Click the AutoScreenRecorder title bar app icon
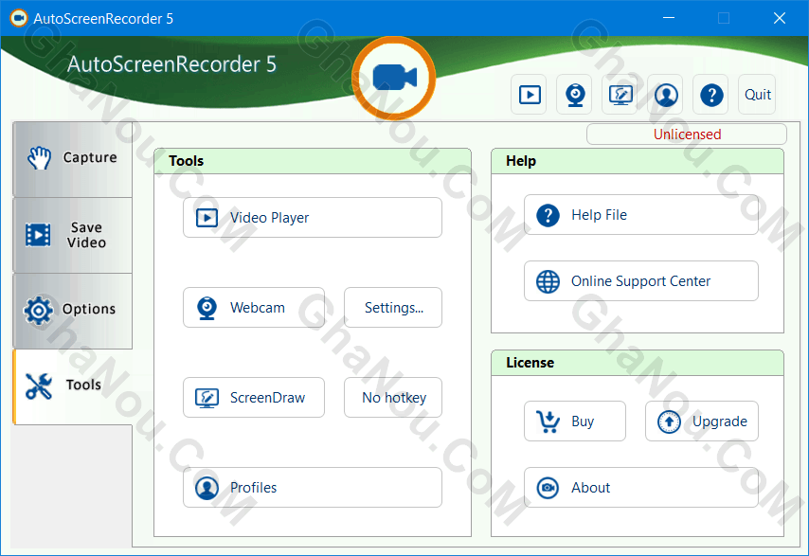Screen dimensions: 809x556 (19, 19)
